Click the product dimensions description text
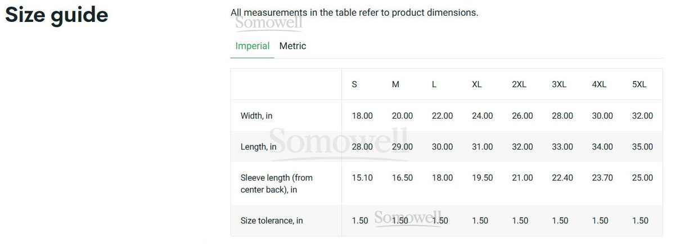 [x=354, y=12]
